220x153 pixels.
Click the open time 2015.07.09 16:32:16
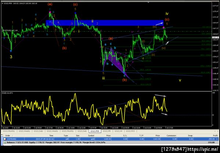(x=44, y=139)
